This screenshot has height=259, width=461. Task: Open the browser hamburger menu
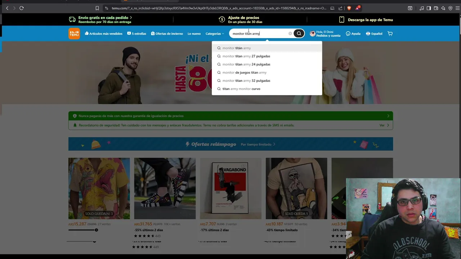tap(457, 8)
